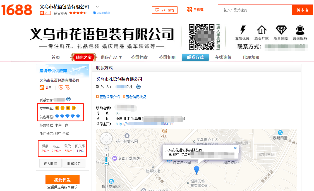314x191 pixels.
Task: Focus the product keyword search field
Action: pyautogui.click(x=255, y=10)
